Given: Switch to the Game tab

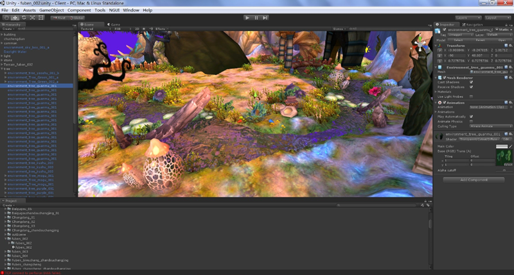Looking at the screenshot, I should 114,24.
